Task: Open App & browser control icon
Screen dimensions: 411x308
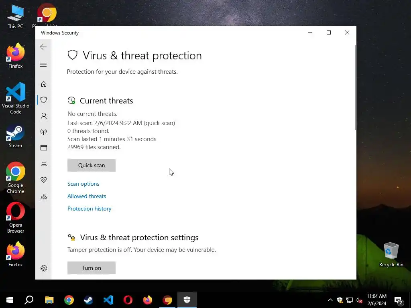Action: 44,148
